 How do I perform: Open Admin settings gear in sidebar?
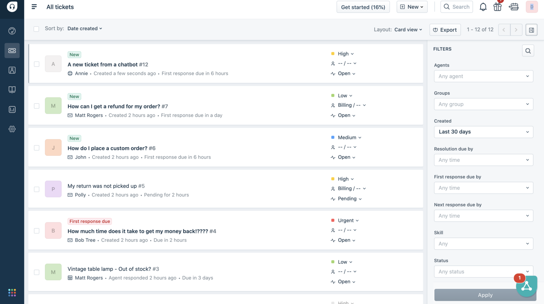[12, 129]
